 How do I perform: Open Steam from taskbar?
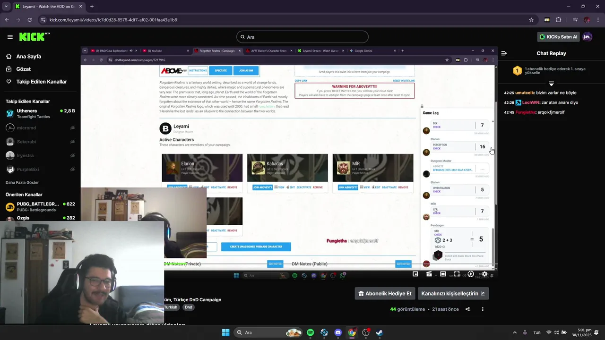[x=379, y=332]
